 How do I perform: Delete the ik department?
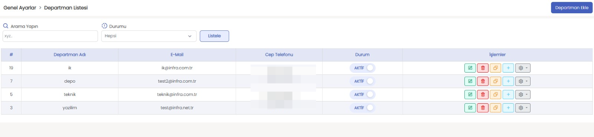click(x=483, y=68)
